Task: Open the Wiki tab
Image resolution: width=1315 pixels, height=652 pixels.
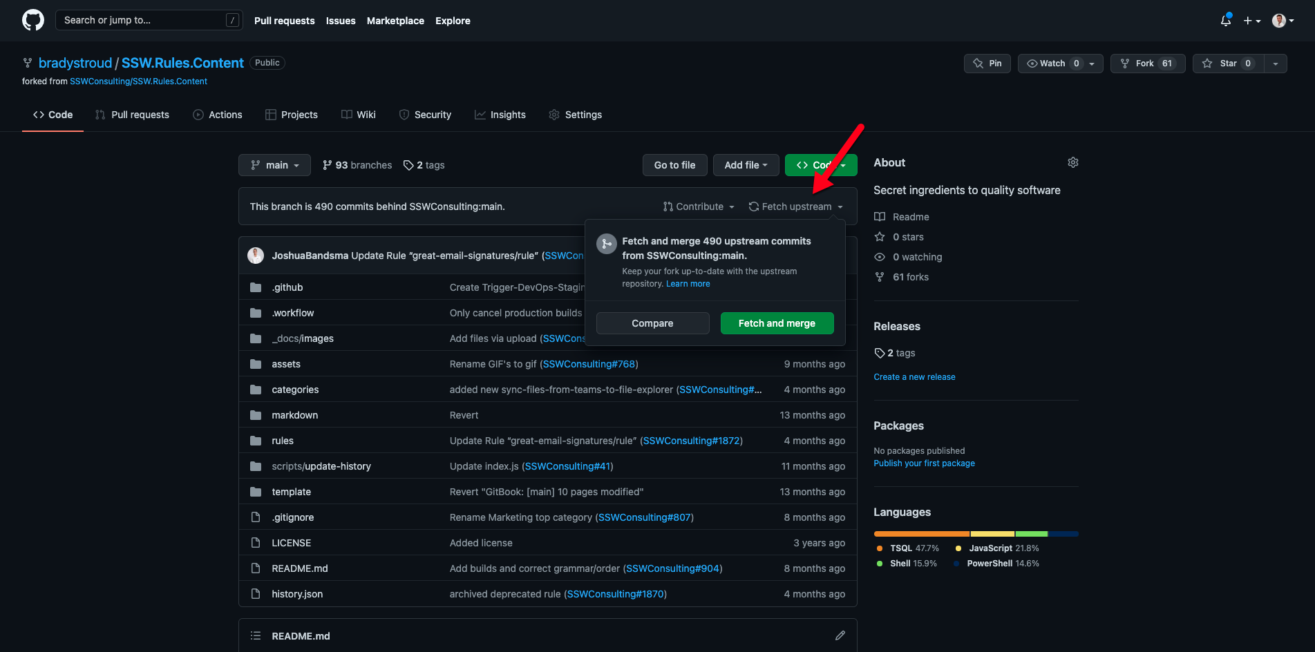Action: (x=359, y=115)
